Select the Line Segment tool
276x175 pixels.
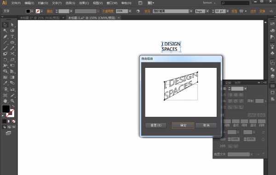tap(5, 42)
